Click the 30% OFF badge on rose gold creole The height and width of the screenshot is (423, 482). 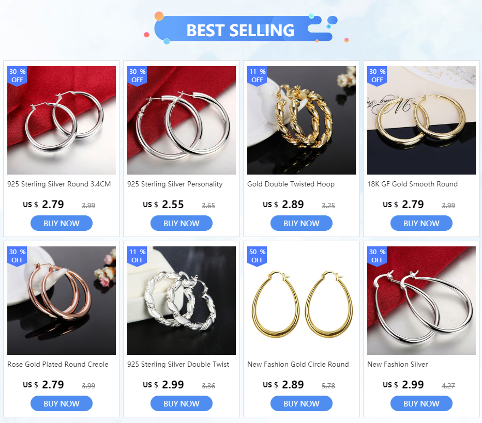pos(17,256)
